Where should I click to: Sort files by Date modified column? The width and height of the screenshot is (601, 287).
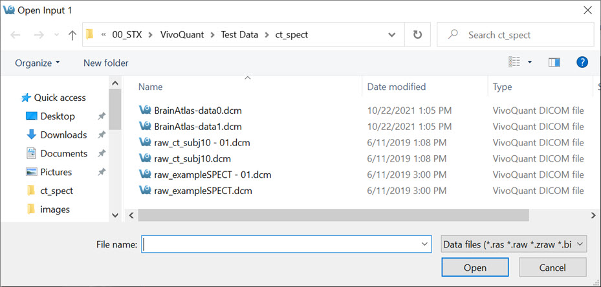pyautogui.click(x=397, y=87)
